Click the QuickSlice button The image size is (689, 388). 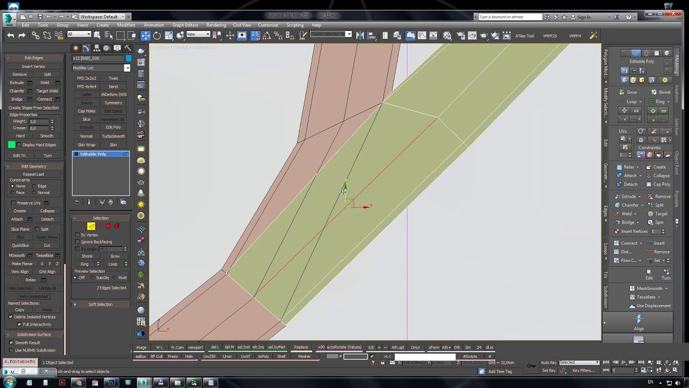click(x=20, y=246)
